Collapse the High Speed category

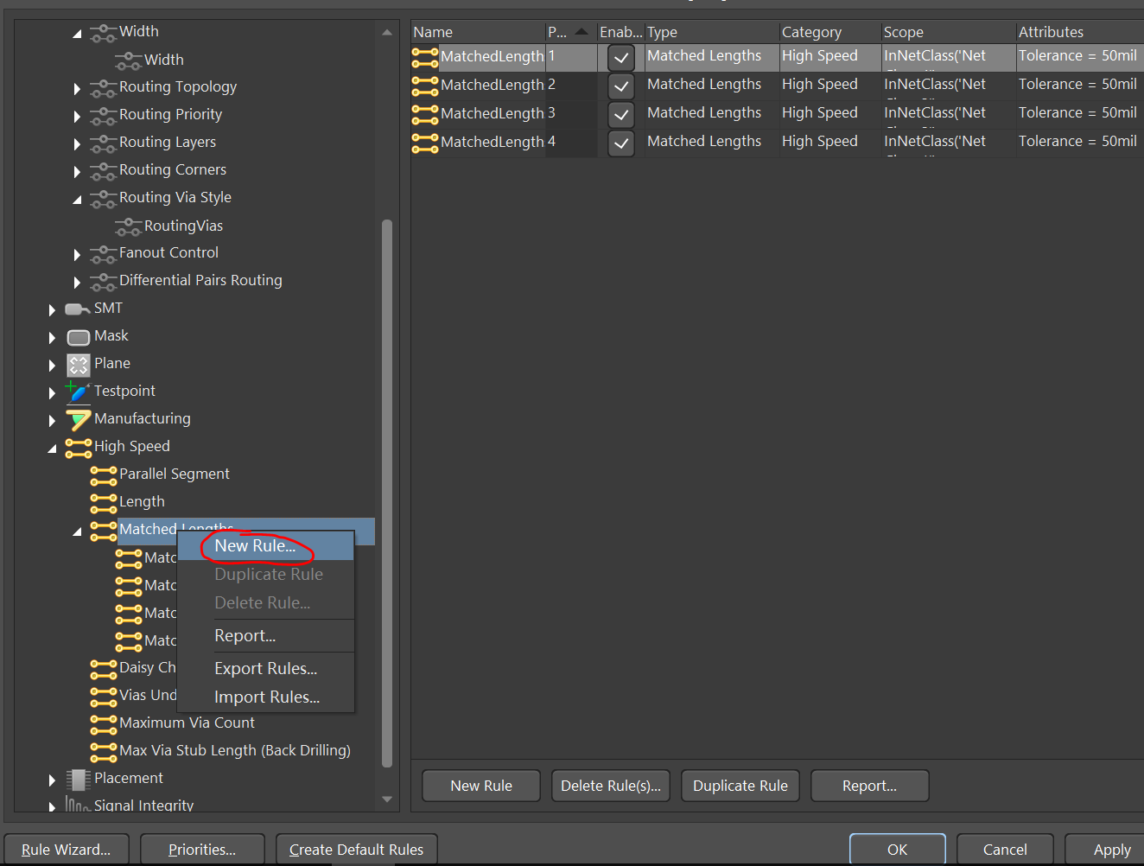[x=52, y=449]
